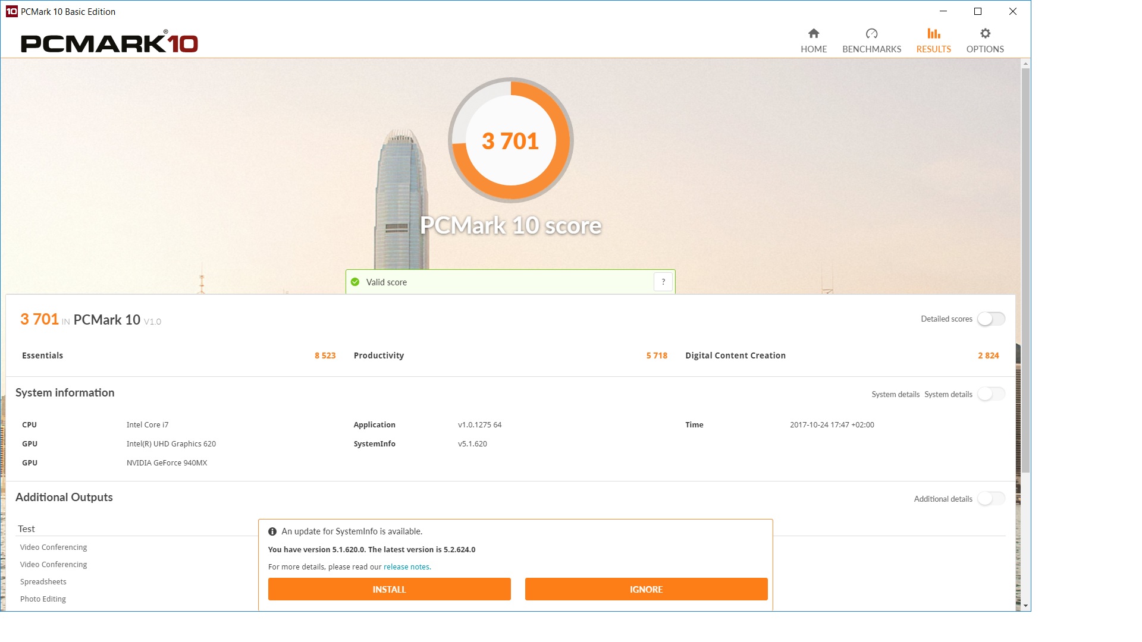Click the Spreadsheets test row
This screenshot has height=642, width=1142.
43,582
